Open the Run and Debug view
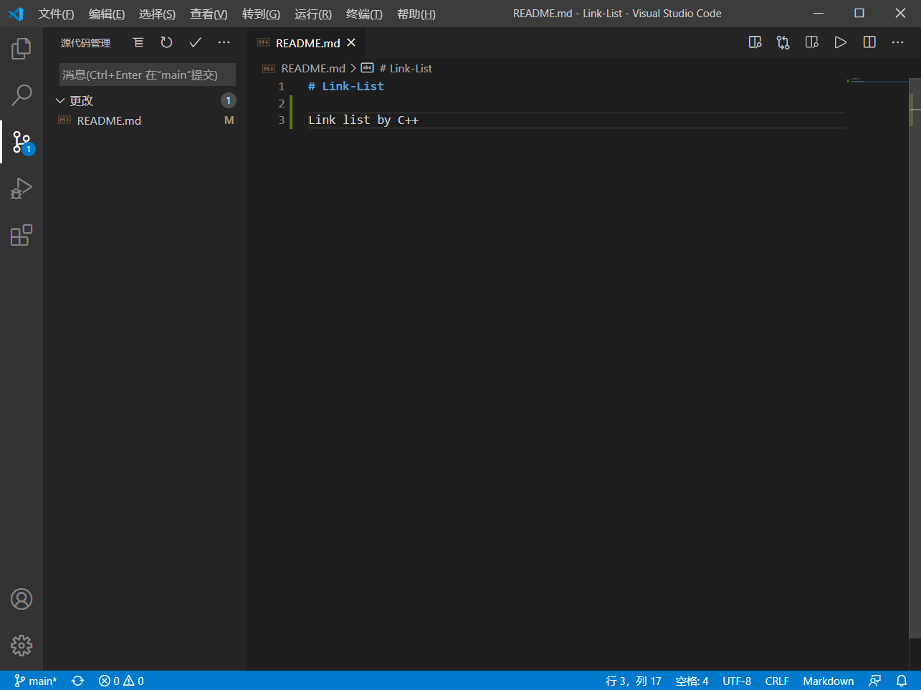The height and width of the screenshot is (690, 921). click(22, 188)
